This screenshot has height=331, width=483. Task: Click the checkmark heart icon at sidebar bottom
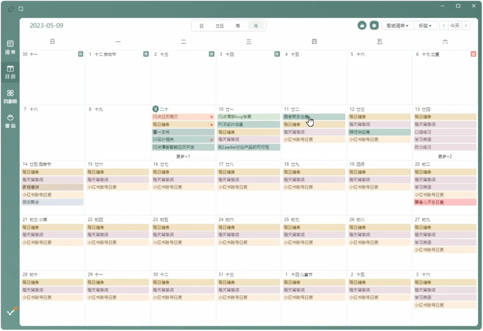point(12,312)
